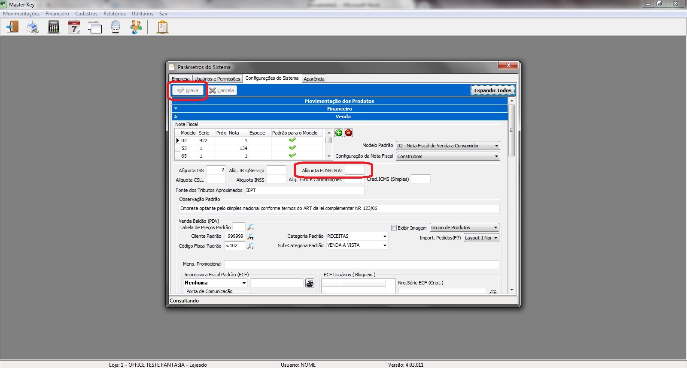
Task: Click search icon next to Tabela de Preços Padrão
Action: (251, 227)
